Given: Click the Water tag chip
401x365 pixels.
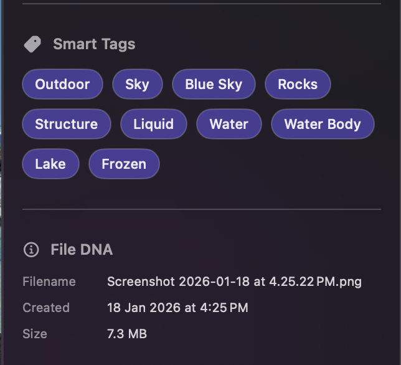Looking at the screenshot, I should pos(229,125).
